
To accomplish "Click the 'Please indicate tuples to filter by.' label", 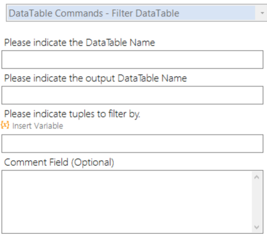I will click(72, 114).
